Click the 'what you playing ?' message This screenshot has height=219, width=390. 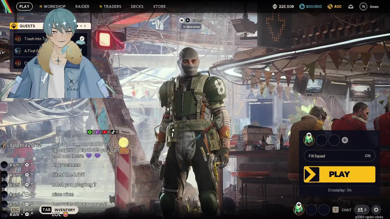point(74,184)
